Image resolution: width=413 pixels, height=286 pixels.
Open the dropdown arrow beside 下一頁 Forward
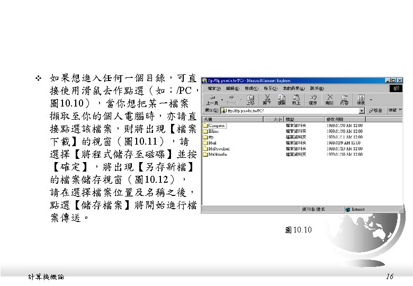(x=241, y=100)
